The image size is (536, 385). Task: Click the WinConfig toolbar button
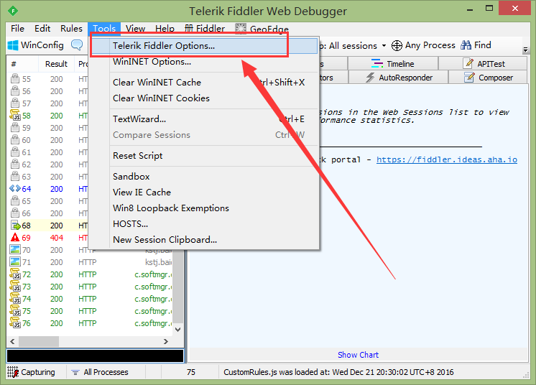coord(35,45)
